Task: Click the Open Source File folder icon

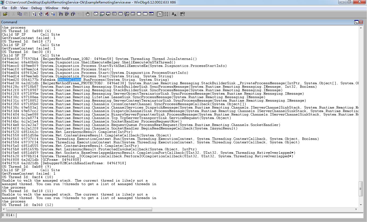Action: click(x=5, y=14)
